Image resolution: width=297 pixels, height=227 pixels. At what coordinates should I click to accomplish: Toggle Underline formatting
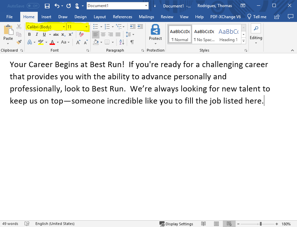point(44,34)
